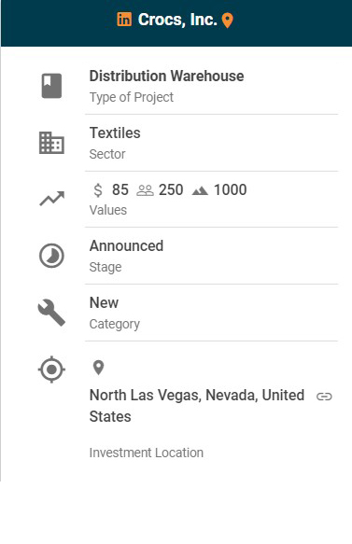Viewport: 352px width, 544px height.
Task: Click the location target crosshair icon
Action: point(51,370)
